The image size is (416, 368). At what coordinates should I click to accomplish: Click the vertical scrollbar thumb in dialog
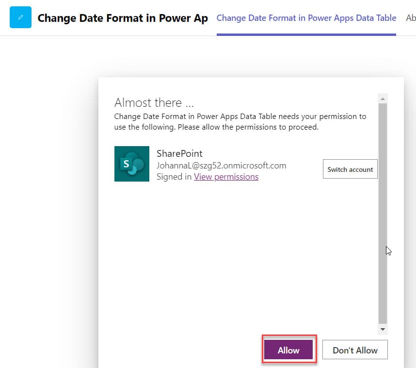(383, 214)
